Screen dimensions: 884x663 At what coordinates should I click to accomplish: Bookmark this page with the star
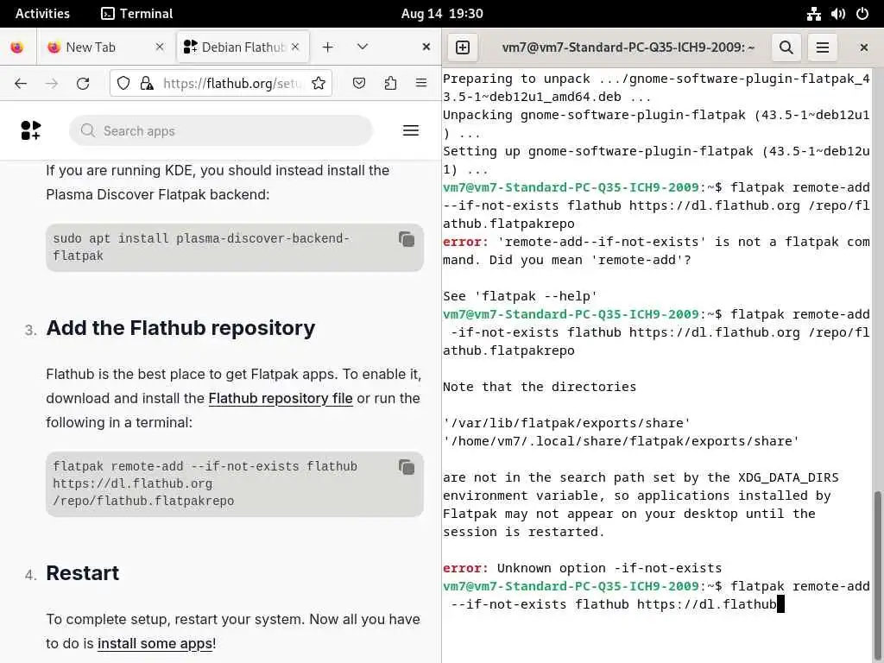[319, 84]
